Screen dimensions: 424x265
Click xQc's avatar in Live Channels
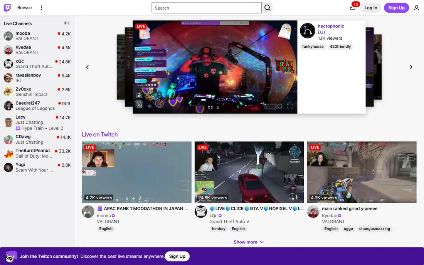point(8,64)
